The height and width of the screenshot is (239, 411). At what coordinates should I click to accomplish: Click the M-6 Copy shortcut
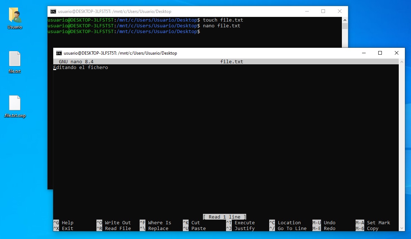coord(367,229)
